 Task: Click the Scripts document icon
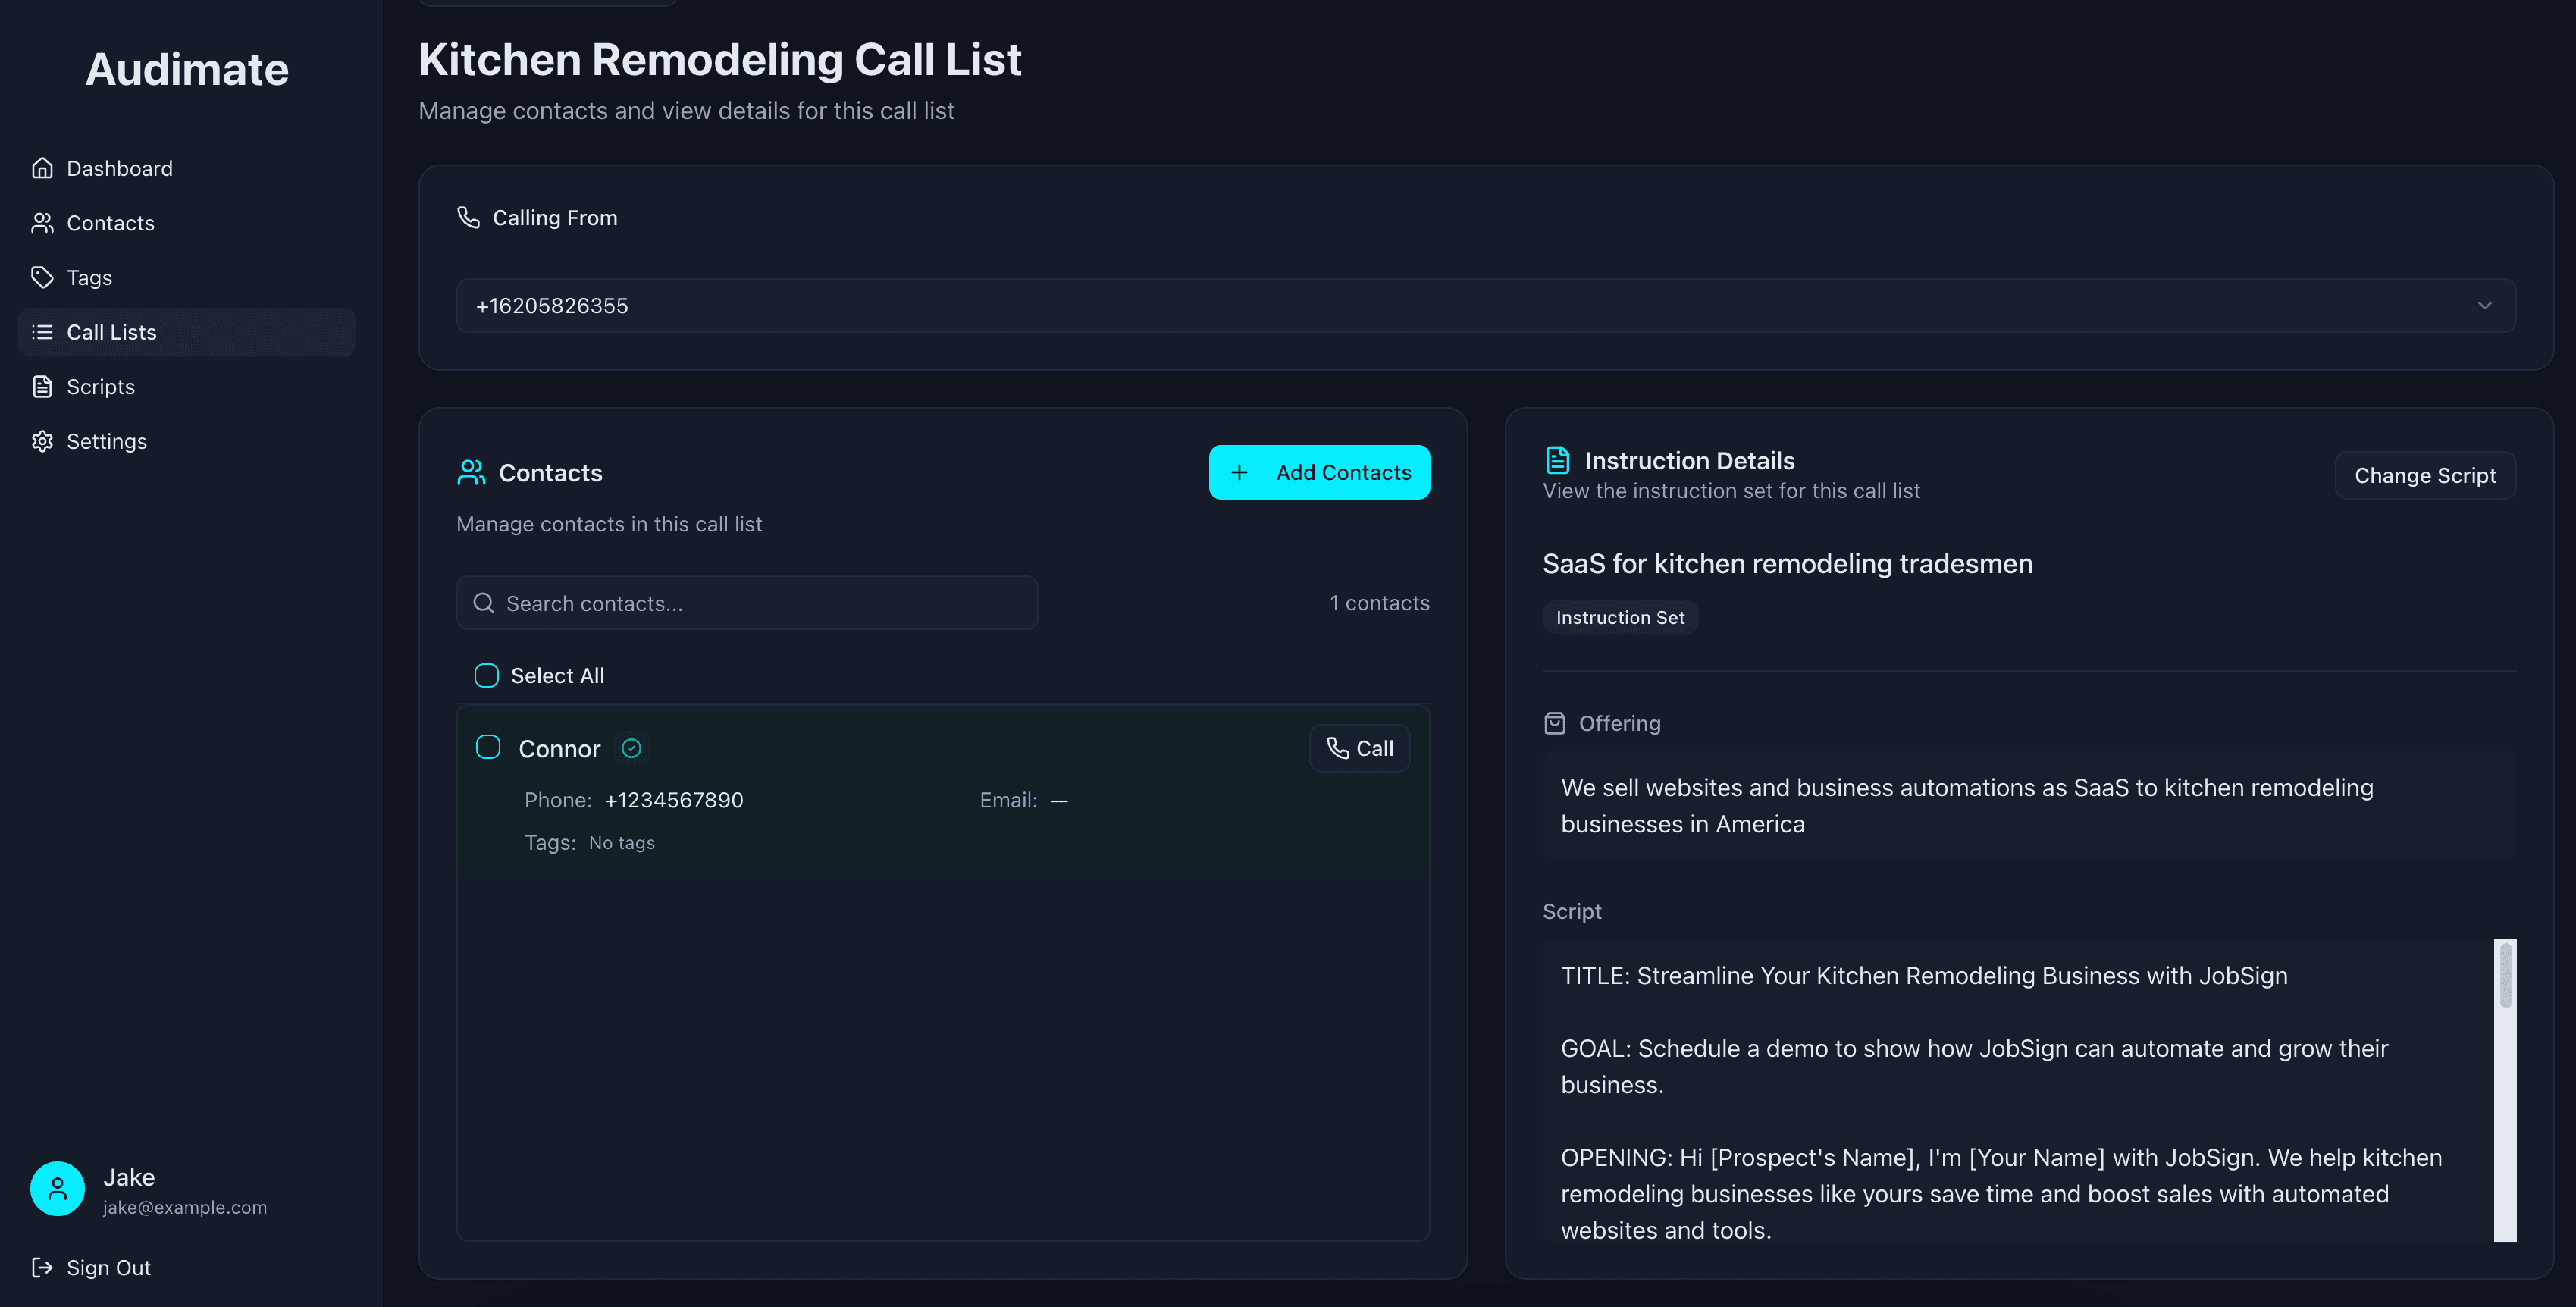pyautogui.click(x=42, y=386)
